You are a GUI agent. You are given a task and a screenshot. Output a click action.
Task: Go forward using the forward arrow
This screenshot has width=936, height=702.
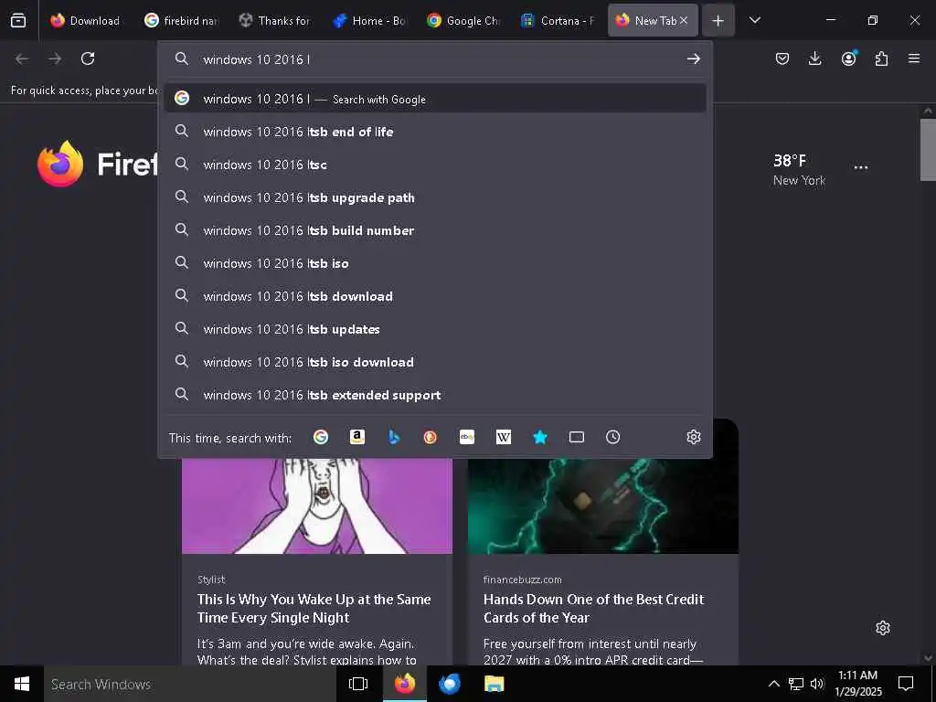(x=55, y=58)
